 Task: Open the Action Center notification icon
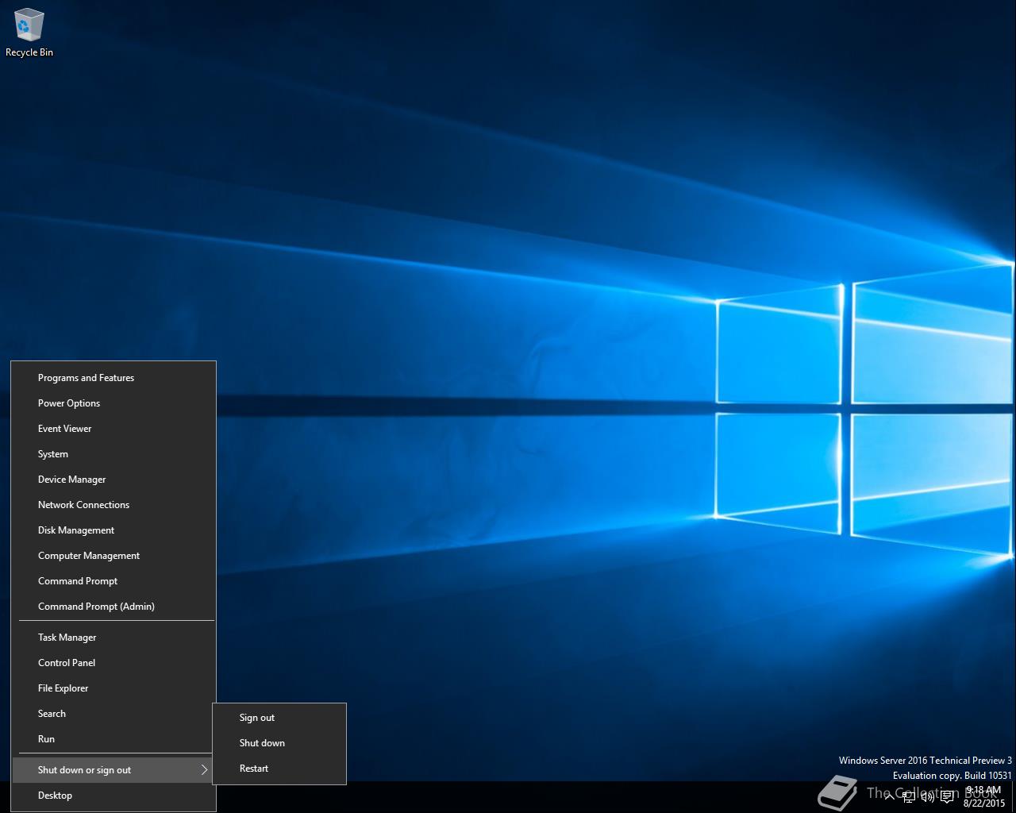pos(947,797)
